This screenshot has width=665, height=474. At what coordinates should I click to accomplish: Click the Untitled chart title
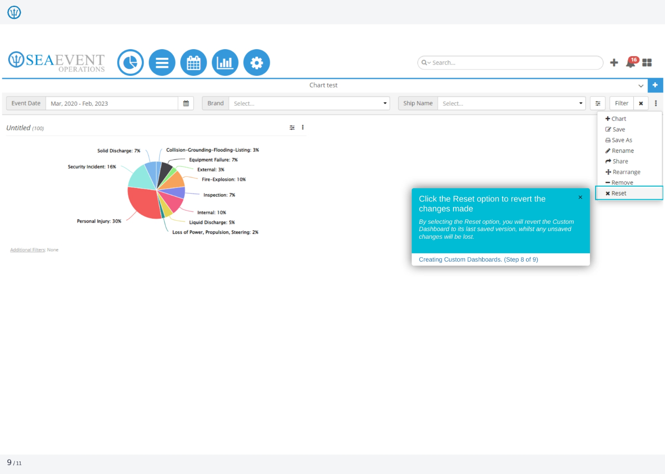point(18,128)
